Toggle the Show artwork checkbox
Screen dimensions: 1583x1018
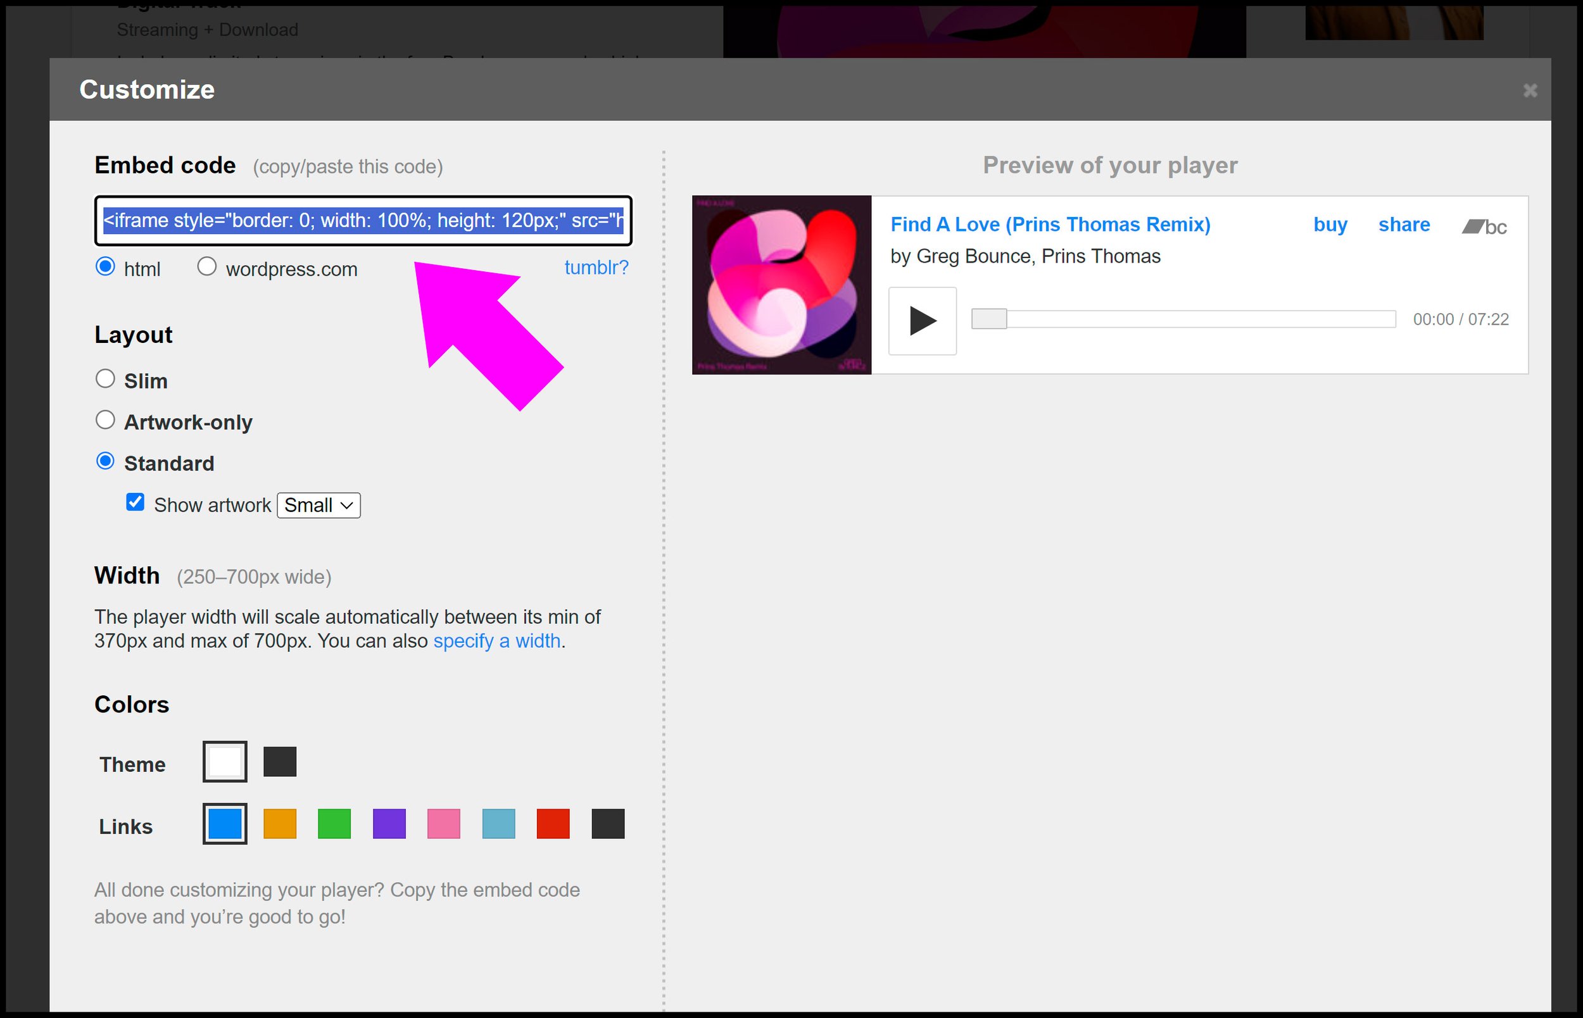[135, 502]
